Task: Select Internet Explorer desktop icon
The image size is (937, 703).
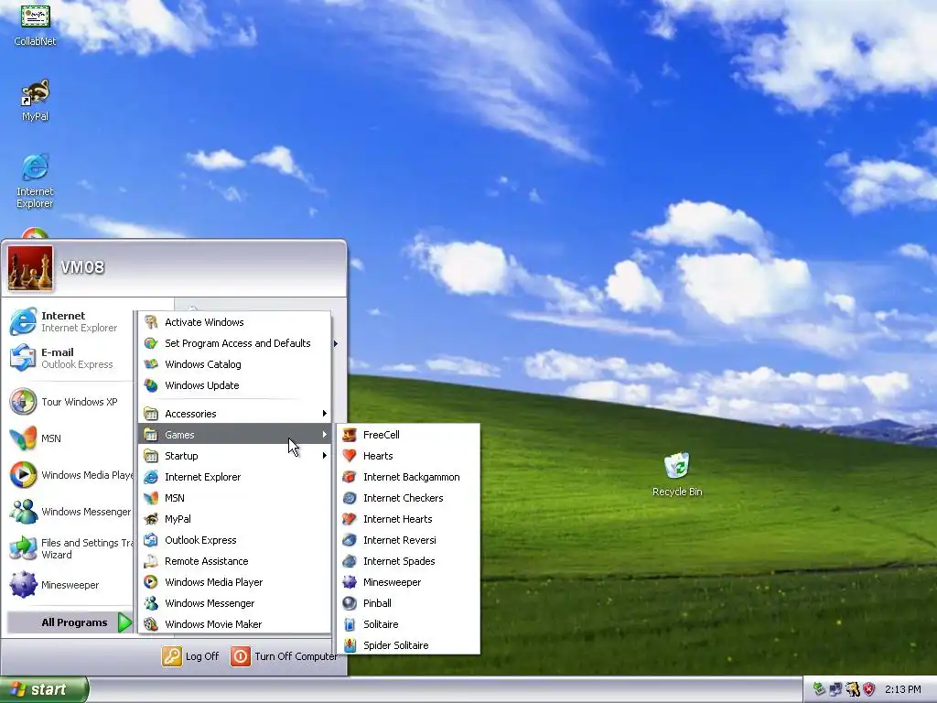Action: click(x=36, y=181)
